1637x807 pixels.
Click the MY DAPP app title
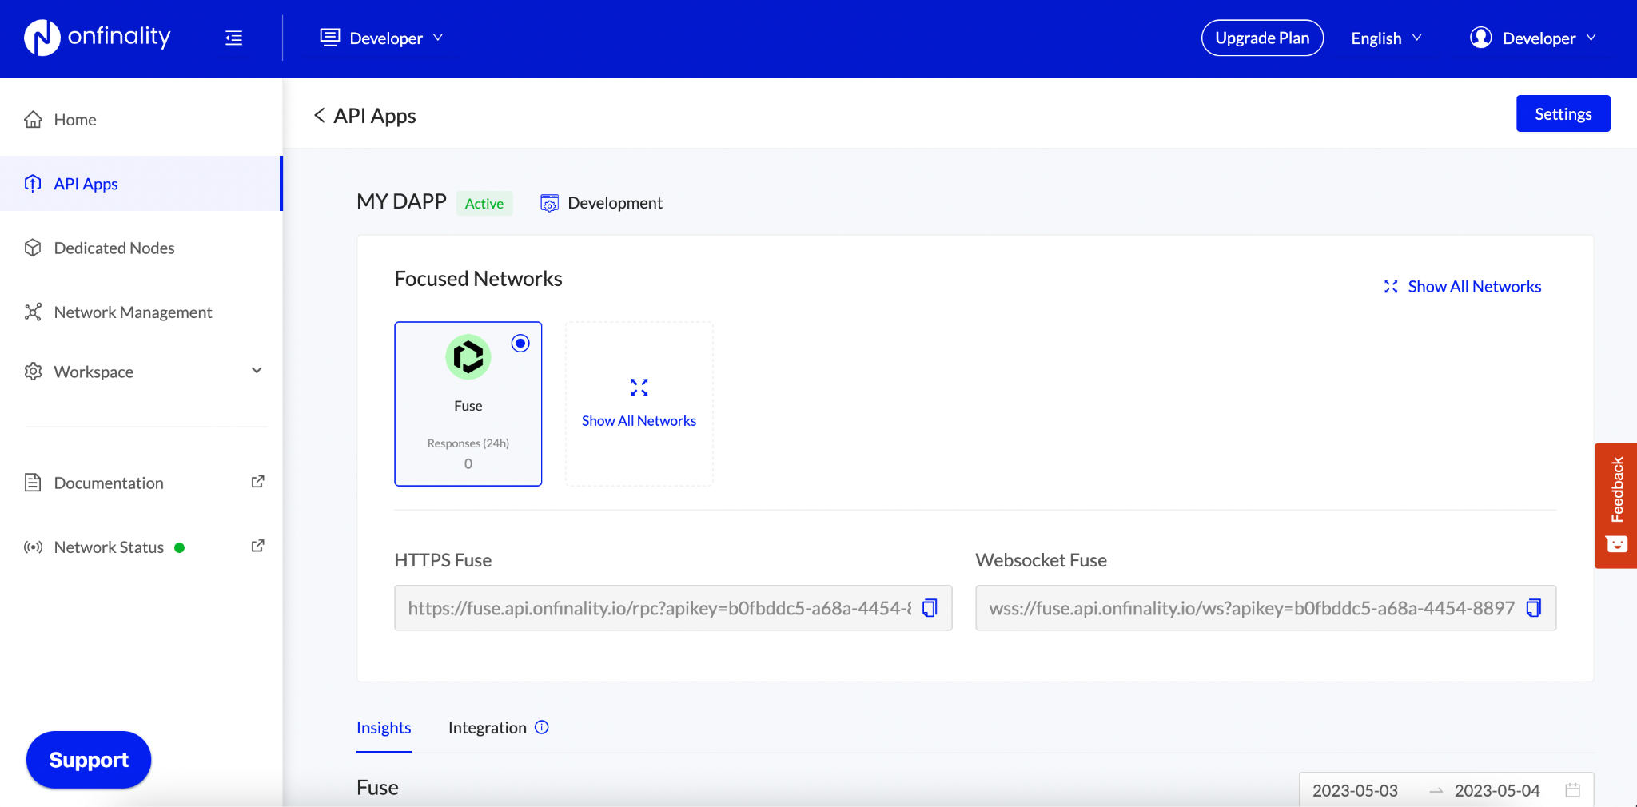pos(401,201)
